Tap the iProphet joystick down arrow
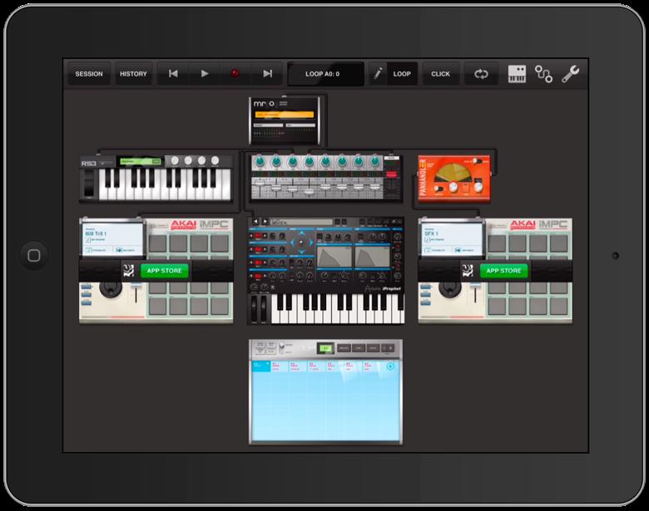 click(301, 252)
